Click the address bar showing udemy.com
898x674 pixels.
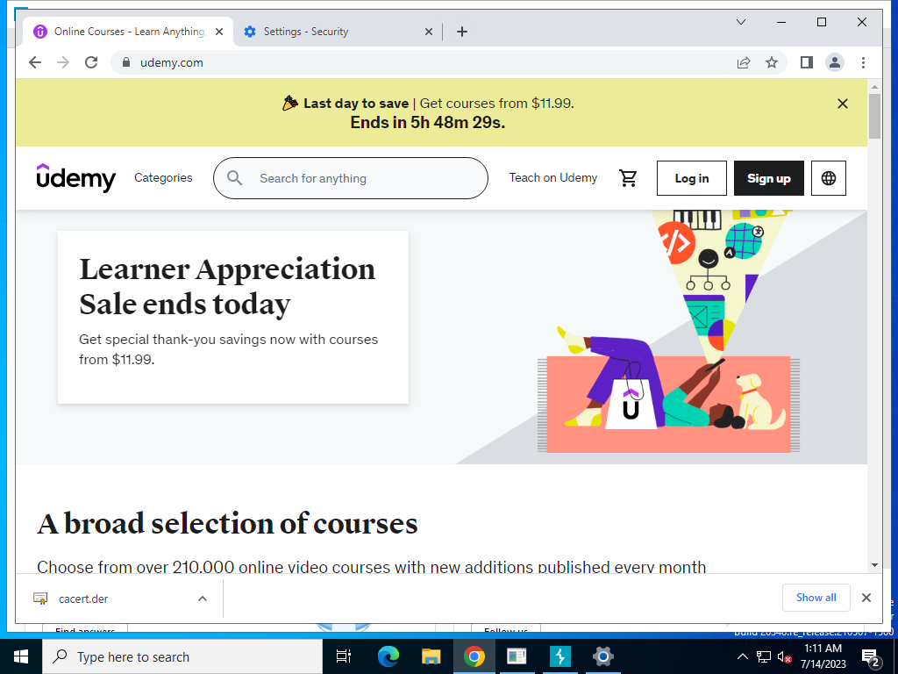(424, 62)
